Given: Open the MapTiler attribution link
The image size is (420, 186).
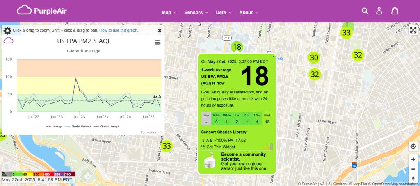Looking at the screenshot, I should pos(358,184).
